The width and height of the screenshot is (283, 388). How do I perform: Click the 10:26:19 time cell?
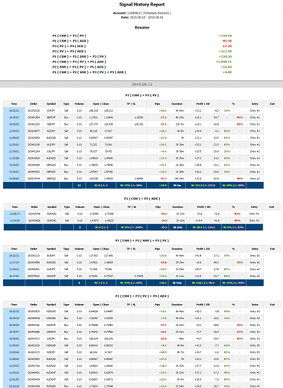tap(14, 318)
